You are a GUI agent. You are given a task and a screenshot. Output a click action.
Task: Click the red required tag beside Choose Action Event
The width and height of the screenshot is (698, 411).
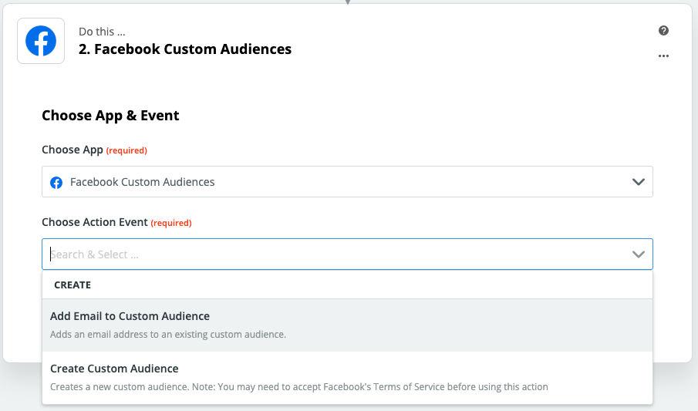(x=170, y=223)
